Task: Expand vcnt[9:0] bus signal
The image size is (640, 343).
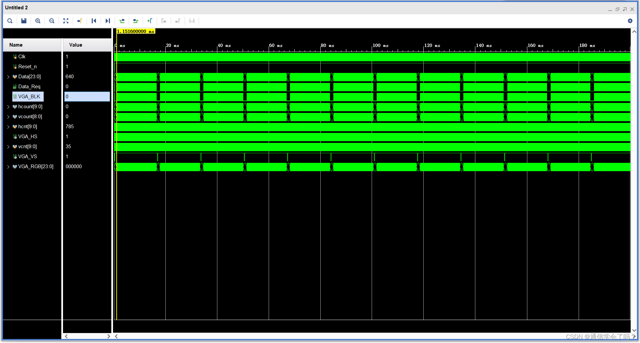Action: [x=8, y=147]
